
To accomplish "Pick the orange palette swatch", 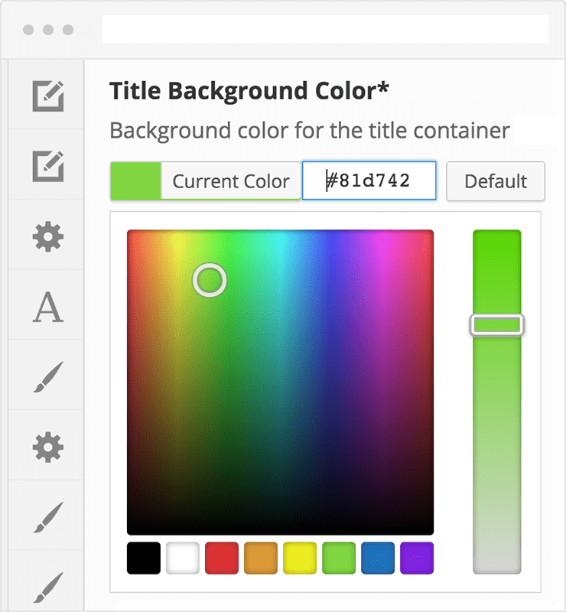I will (261, 558).
